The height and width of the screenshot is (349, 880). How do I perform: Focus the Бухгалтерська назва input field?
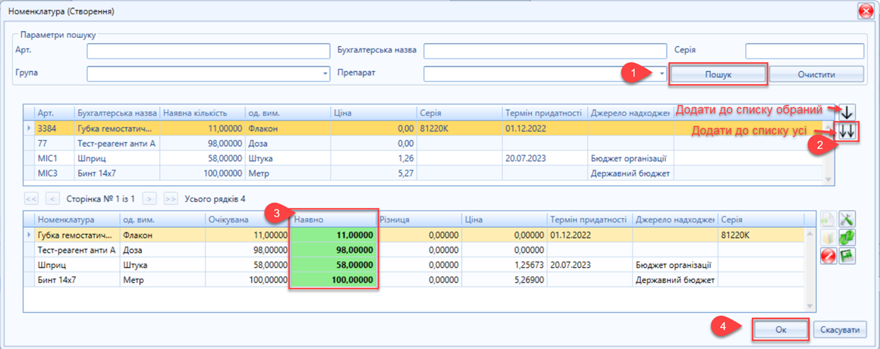(545, 51)
